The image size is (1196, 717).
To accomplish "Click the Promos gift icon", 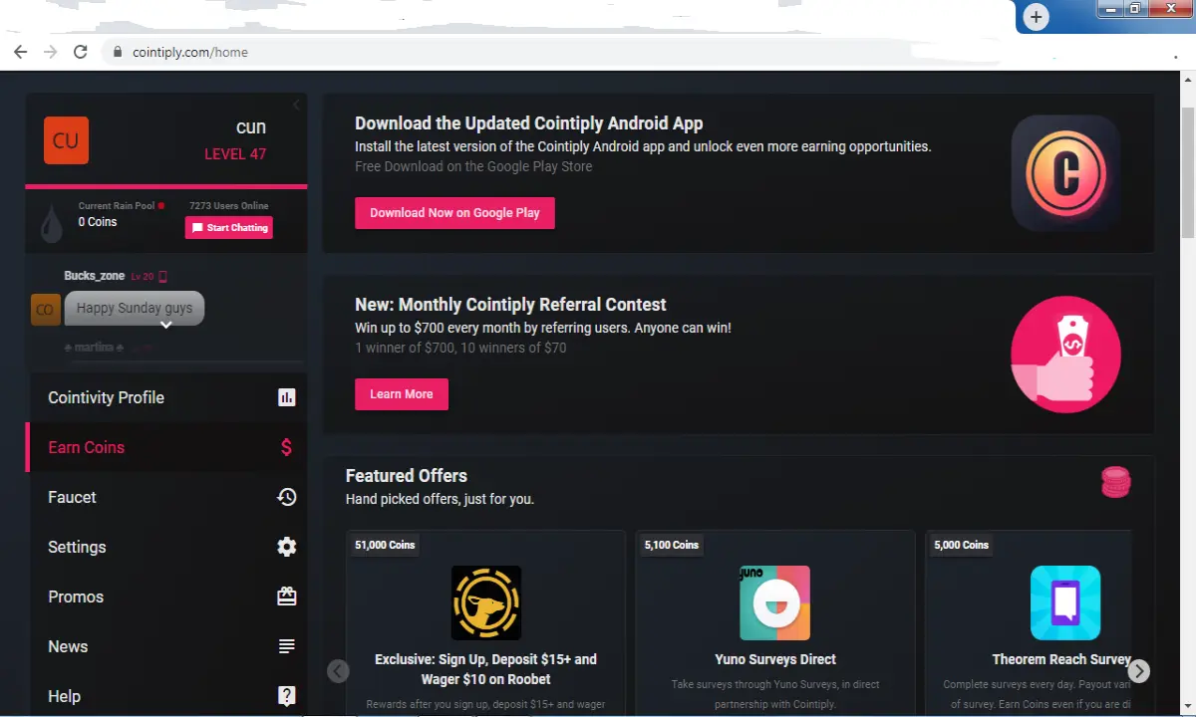I will click(x=286, y=597).
